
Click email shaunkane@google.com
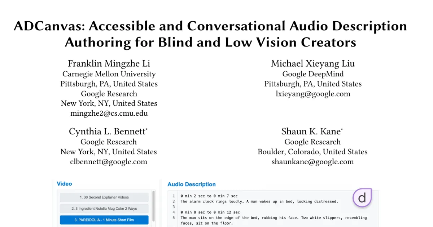coord(312,161)
